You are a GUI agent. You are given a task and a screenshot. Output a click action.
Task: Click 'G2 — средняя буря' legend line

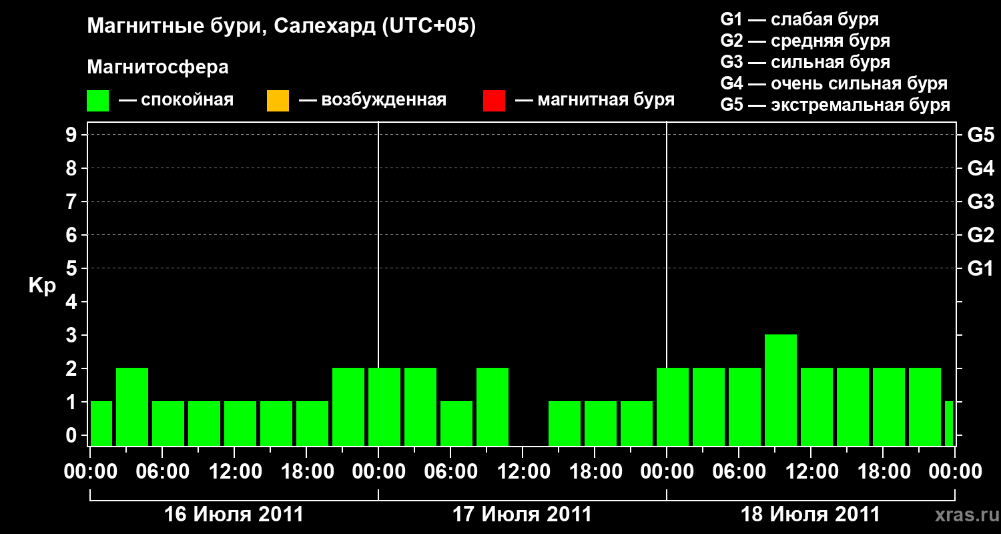805,41
